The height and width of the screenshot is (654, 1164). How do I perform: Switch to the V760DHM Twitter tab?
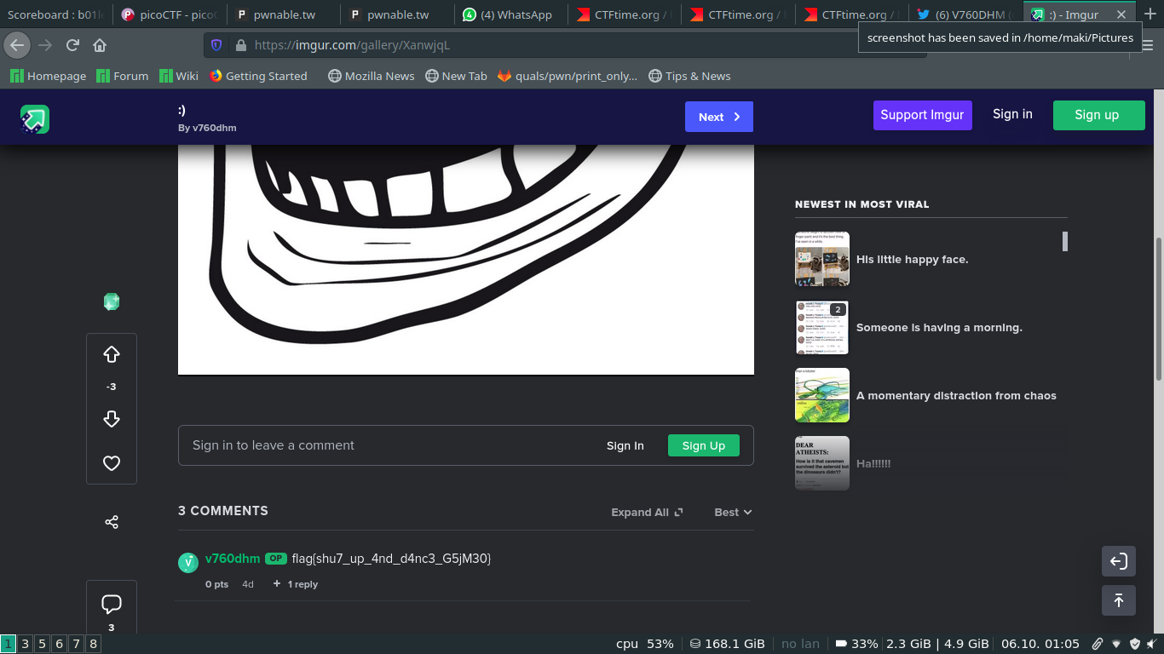coord(965,14)
